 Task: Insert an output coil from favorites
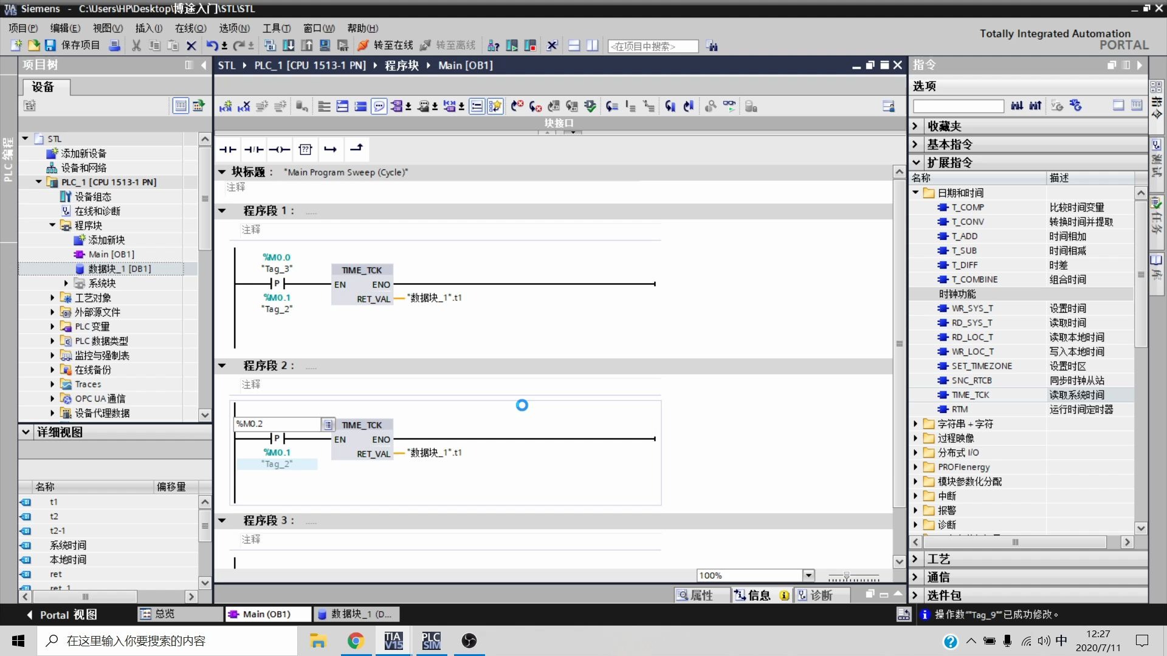click(x=280, y=149)
